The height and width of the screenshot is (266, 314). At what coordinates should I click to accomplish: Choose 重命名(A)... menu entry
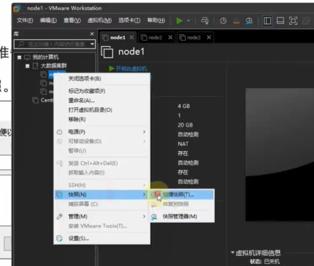tap(102, 100)
